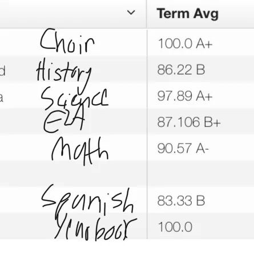Select the Choir class row
254x254 pixels.
[127, 43]
